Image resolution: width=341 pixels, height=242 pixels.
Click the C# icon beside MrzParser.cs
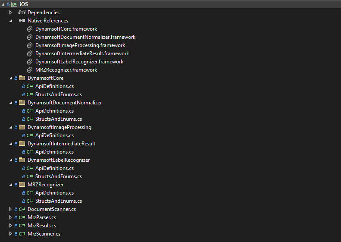point(22,217)
